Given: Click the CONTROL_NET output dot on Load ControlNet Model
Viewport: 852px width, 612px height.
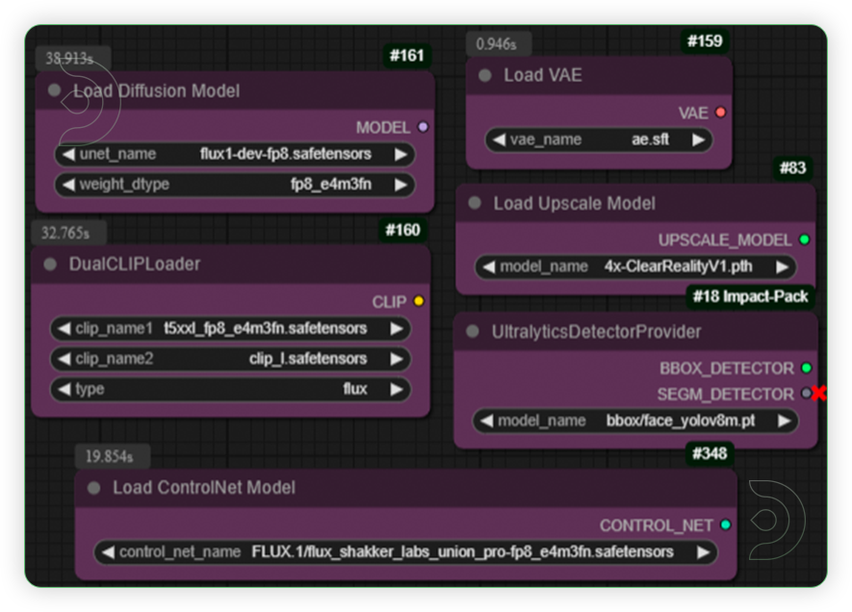Looking at the screenshot, I should (x=723, y=525).
